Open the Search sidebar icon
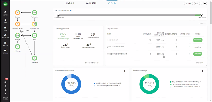Image resolution: width=212 pixels, height=102 pixels. coord(5,12)
